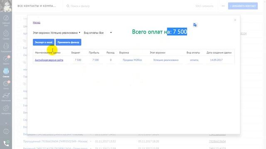The height and width of the screenshot is (149, 266).
Task: Open the Английская версия сайта deal link
Action: tap(49, 60)
